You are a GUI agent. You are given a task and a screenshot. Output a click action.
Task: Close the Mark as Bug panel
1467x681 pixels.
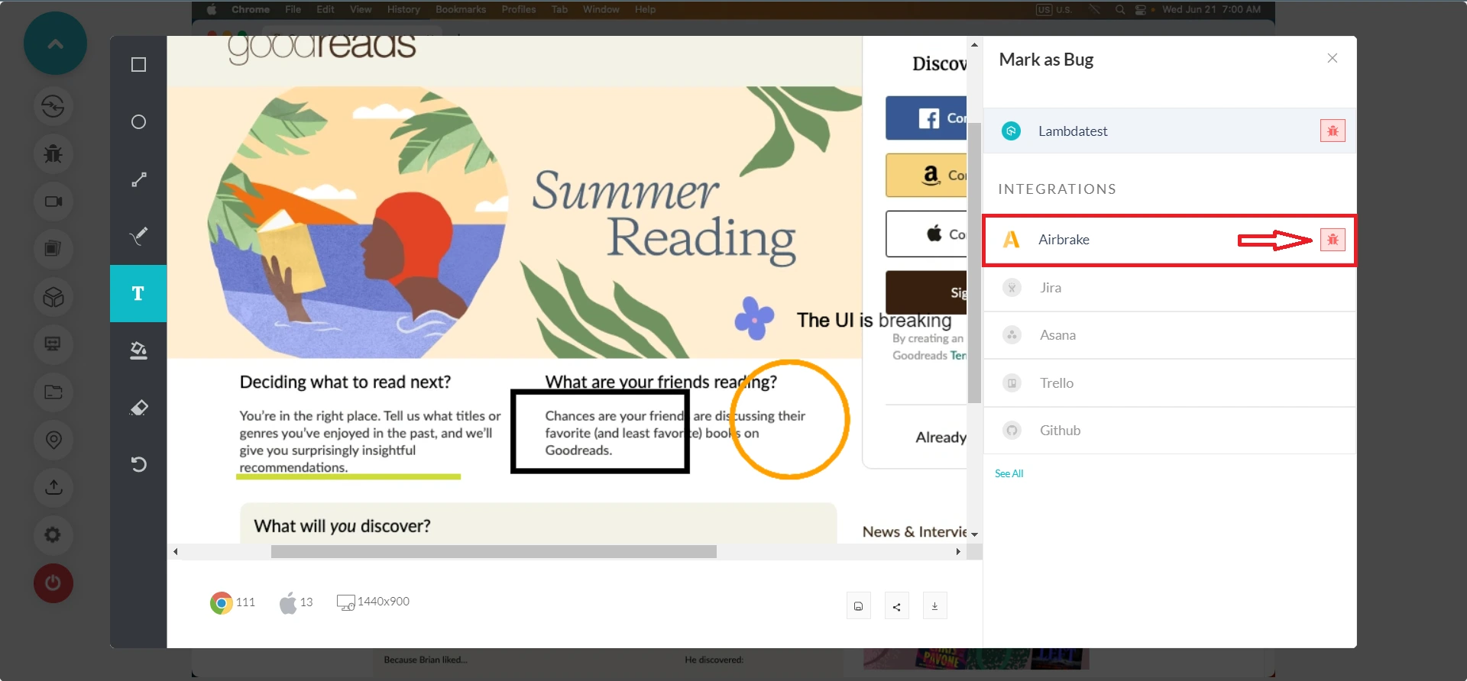tap(1332, 58)
